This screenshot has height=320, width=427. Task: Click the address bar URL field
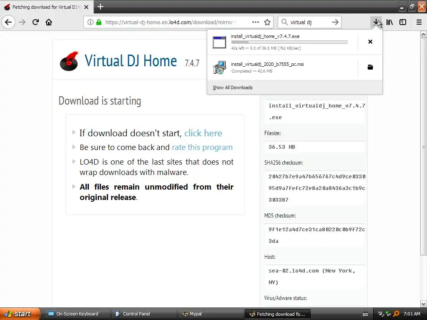(171, 22)
